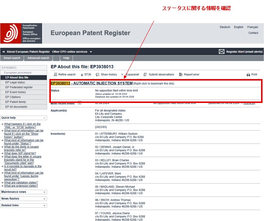This screenshot has width=264, height=221.
Task: Click the Register Alert envelope icon
Action: [x=221, y=51]
